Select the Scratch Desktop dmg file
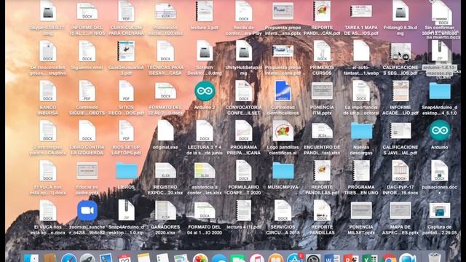This screenshot has width=466, height=262. click(x=204, y=52)
